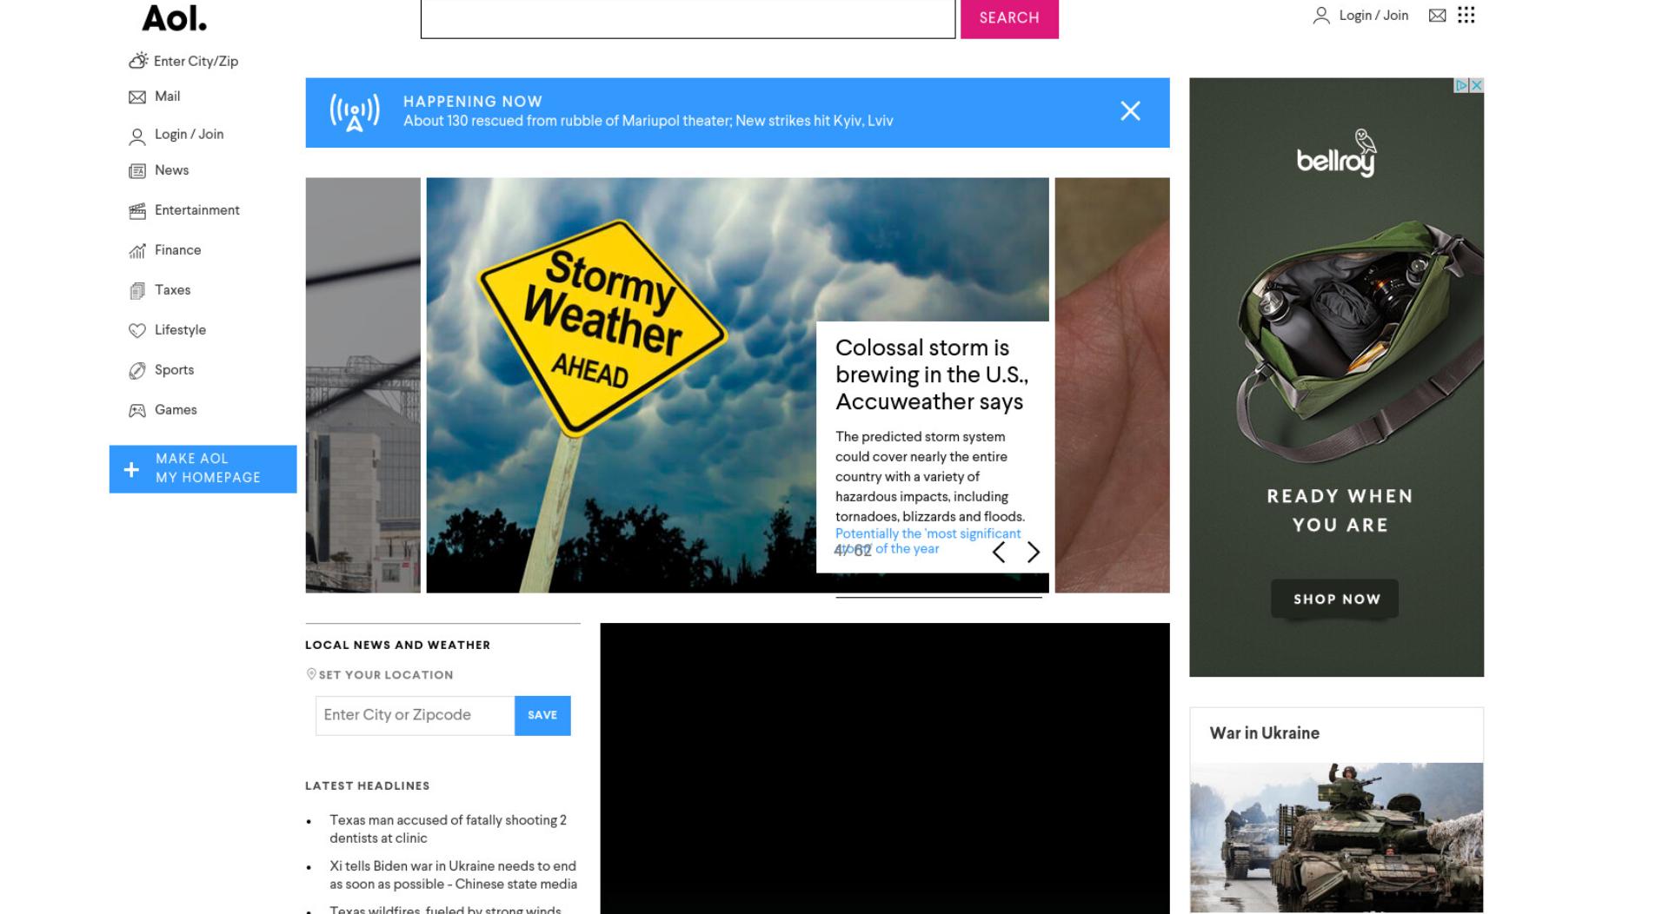Click into the main search box

pos(688,18)
